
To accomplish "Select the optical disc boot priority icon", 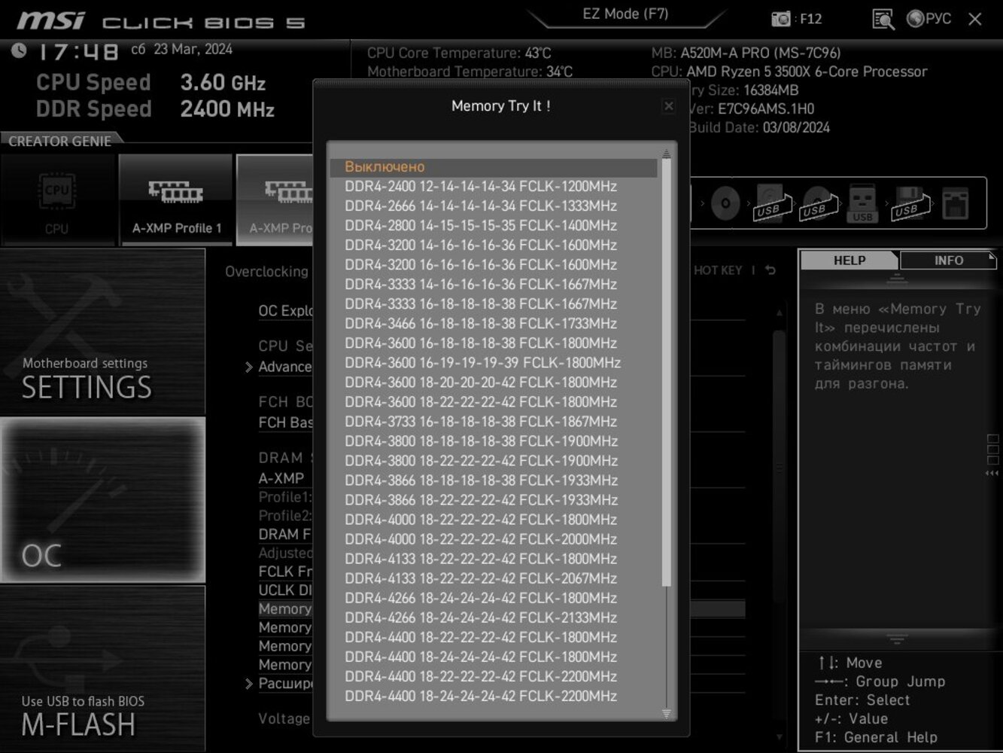I will point(725,203).
